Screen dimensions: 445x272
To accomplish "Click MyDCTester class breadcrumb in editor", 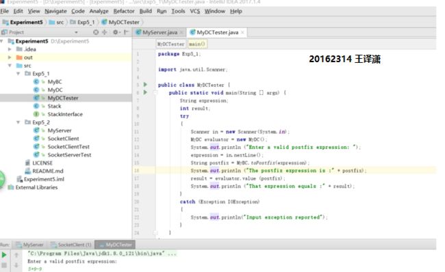I will point(170,44).
